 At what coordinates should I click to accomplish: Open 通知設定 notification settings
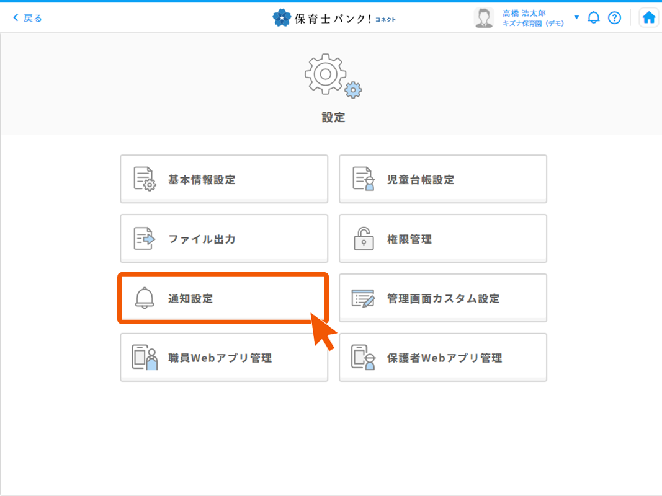click(x=223, y=298)
